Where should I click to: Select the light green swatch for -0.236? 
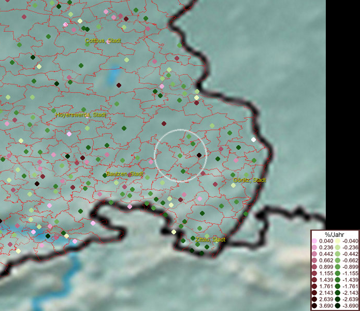[338, 247]
